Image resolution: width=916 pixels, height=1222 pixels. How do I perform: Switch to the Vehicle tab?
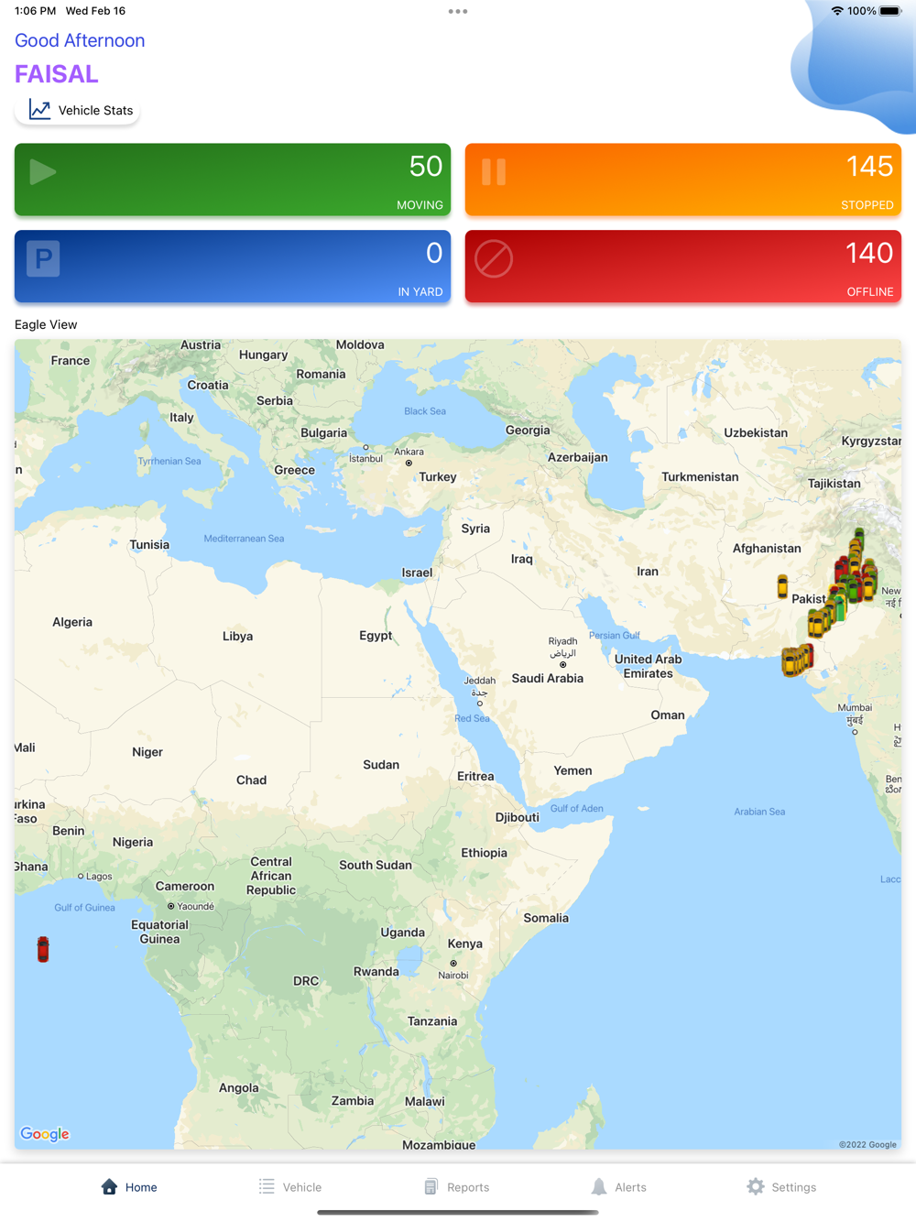(x=289, y=1187)
